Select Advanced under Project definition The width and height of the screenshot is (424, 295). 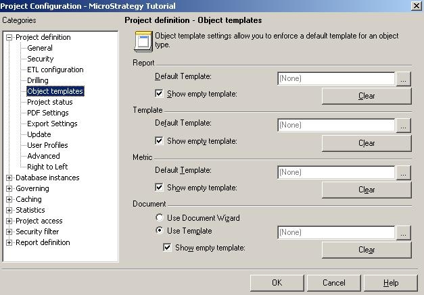point(43,156)
